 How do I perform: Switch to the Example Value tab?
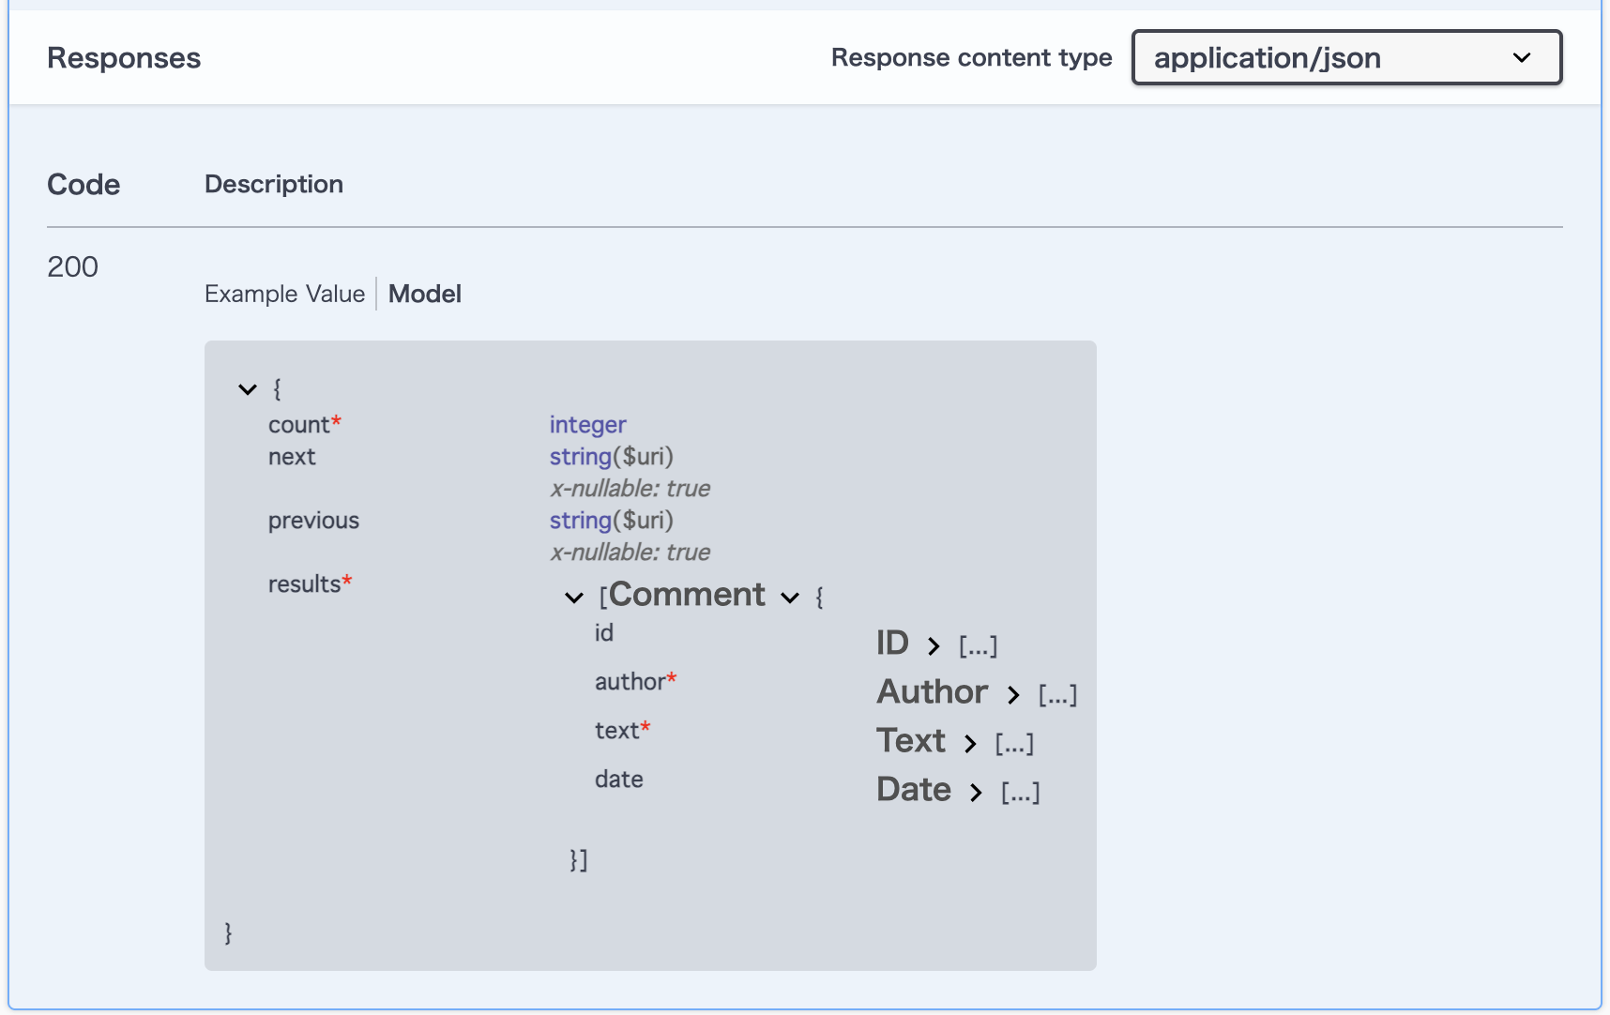click(284, 294)
